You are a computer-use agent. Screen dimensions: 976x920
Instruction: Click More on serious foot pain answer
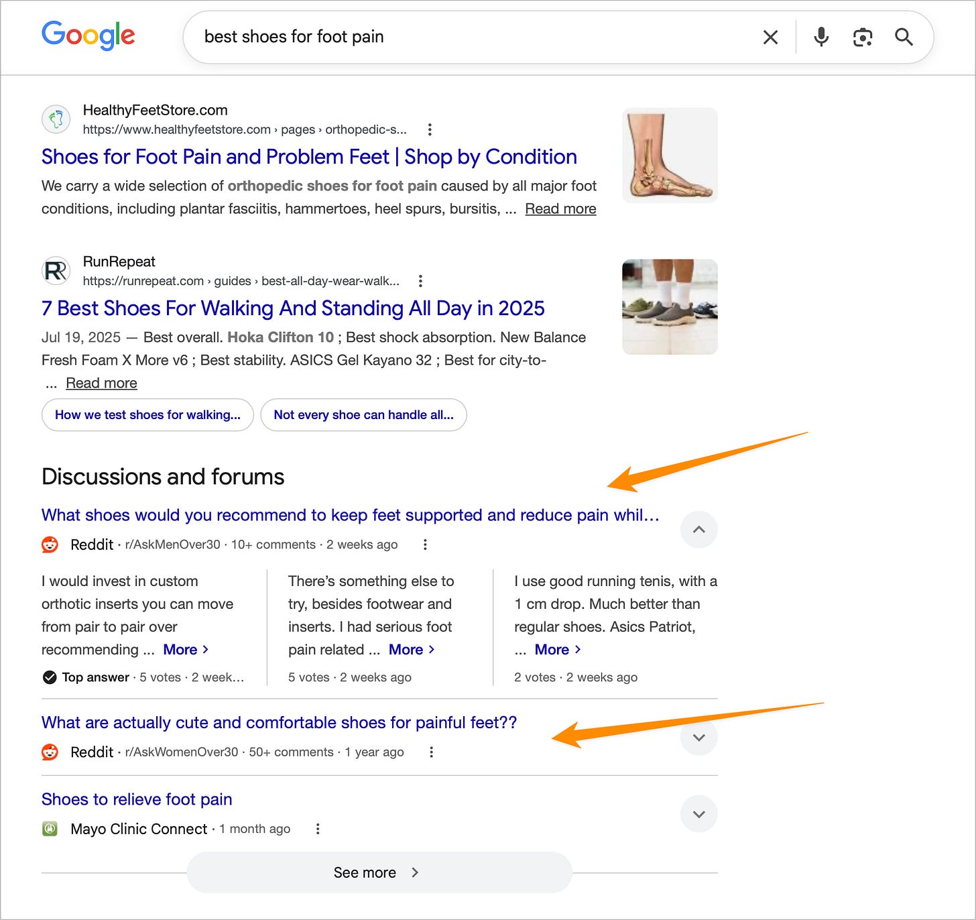click(x=412, y=650)
